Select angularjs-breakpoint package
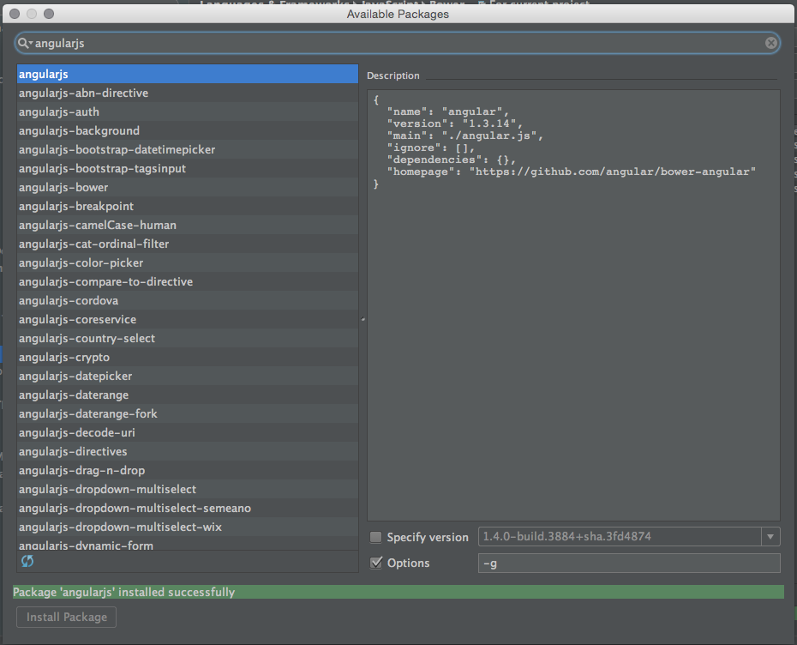The width and height of the screenshot is (797, 645). pyautogui.click(x=188, y=206)
